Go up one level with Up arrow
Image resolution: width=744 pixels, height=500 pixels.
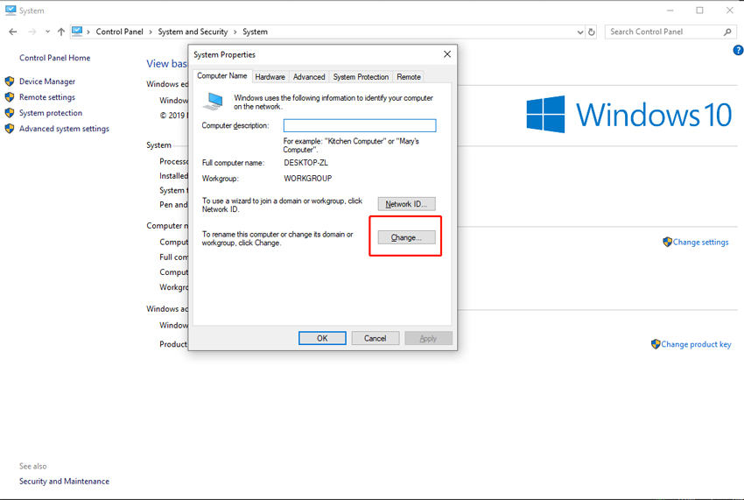coord(60,32)
